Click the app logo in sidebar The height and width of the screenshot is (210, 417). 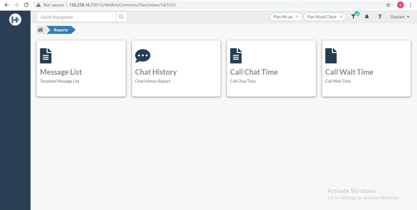(x=15, y=20)
